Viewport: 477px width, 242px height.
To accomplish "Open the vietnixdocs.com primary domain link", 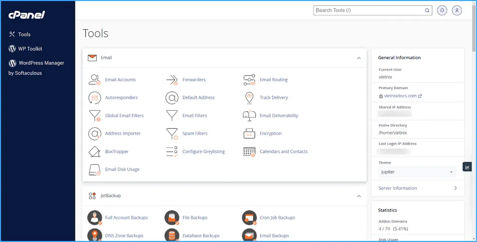I will pos(400,96).
